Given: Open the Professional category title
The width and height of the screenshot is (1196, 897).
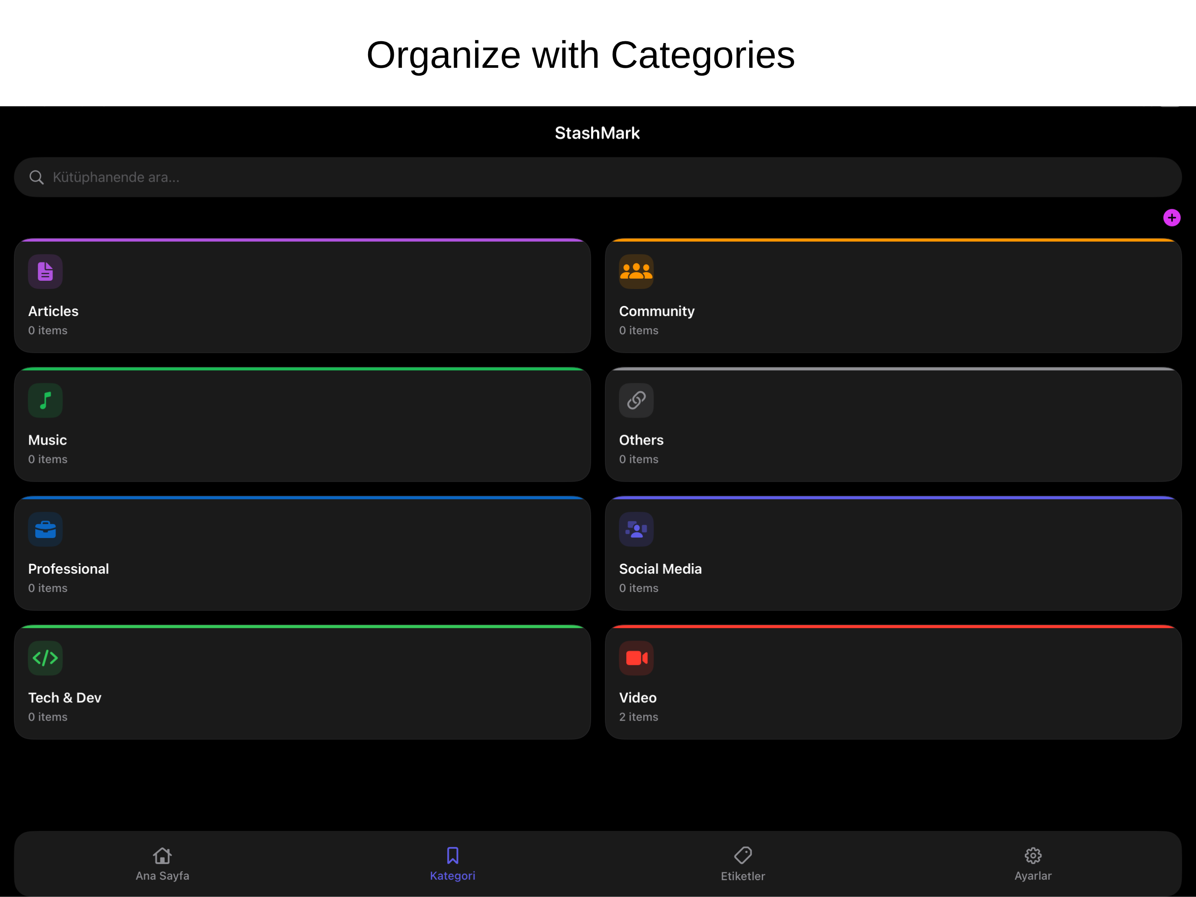Looking at the screenshot, I should point(69,569).
